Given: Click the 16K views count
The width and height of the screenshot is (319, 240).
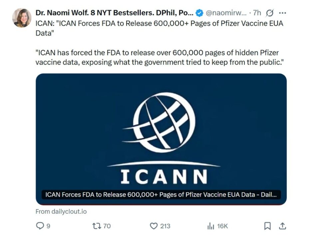Looking at the screenshot, I should pos(222,226).
